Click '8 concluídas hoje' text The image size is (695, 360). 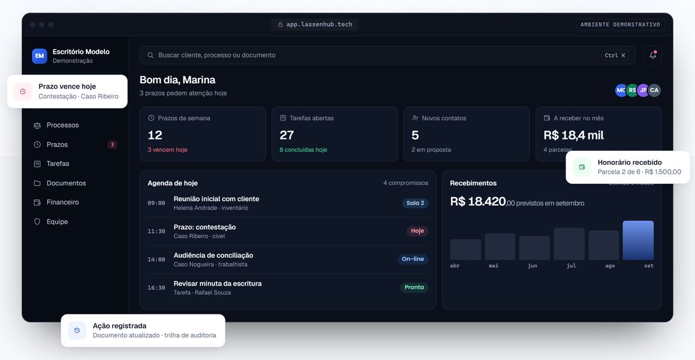tap(303, 150)
